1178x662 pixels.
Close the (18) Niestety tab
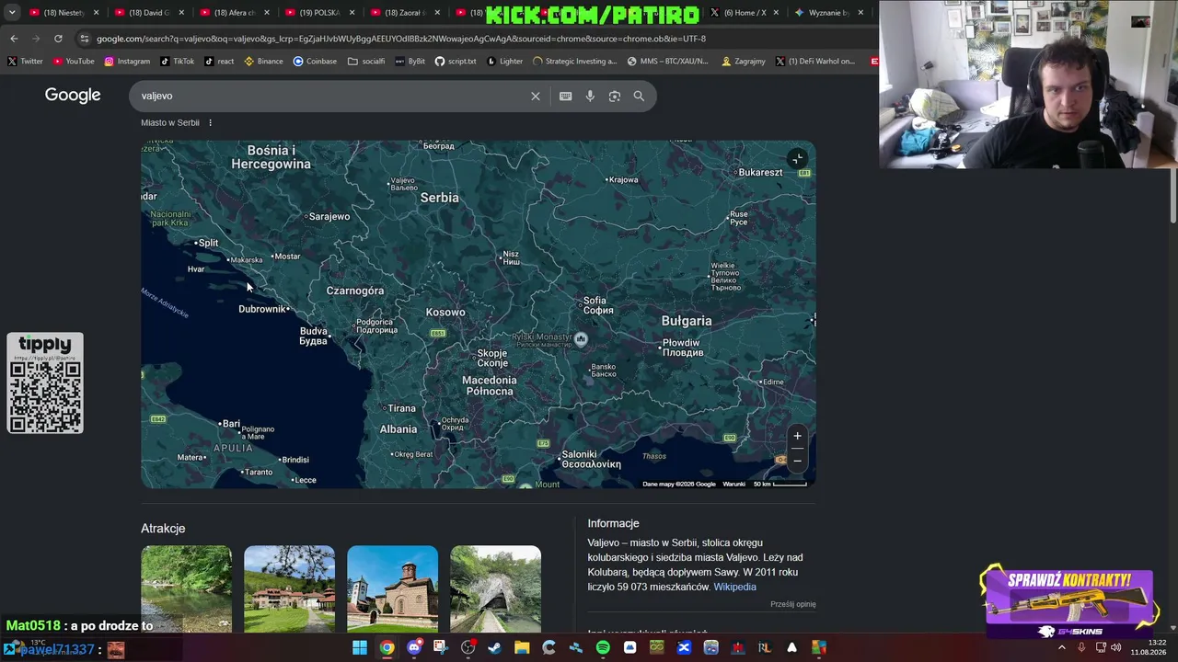point(96,13)
